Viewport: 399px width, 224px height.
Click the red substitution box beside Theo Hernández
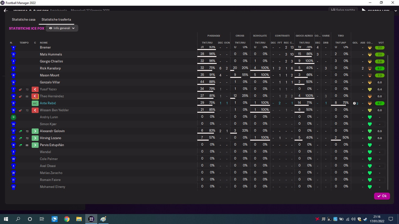pos(35,96)
